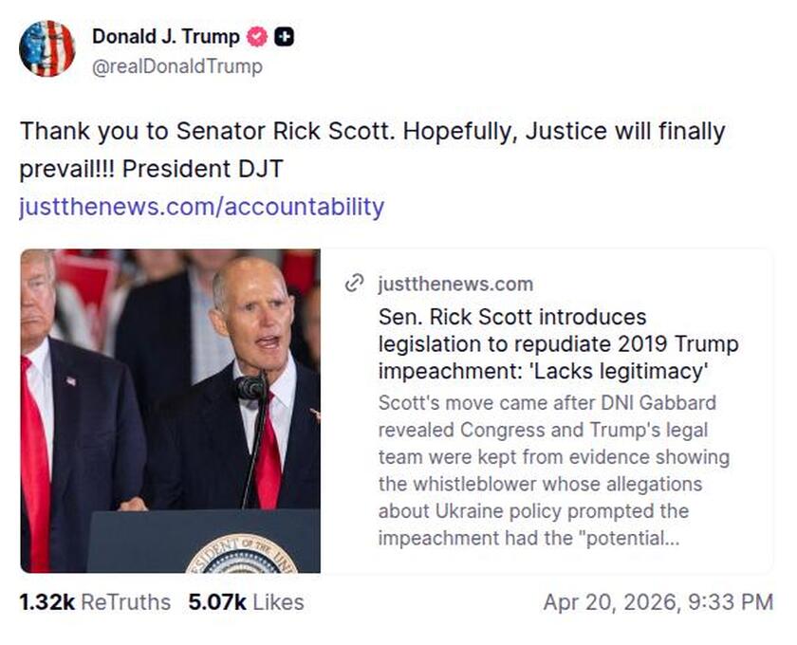The width and height of the screenshot is (797, 645).
Task: Click the black plus badge beside name
Action: point(284,38)
